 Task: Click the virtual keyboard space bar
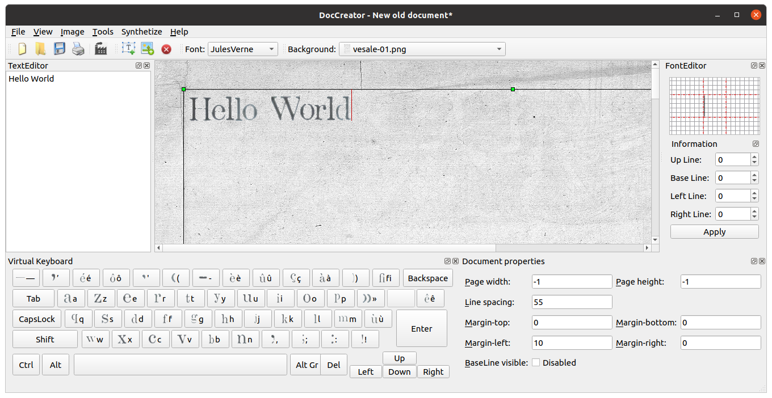[181, 365]
